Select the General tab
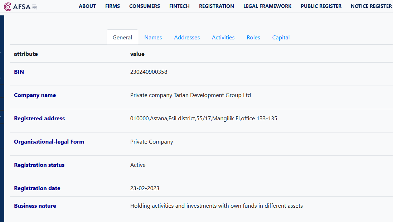This screenshot has height=222, width=393. coord(122,37)
